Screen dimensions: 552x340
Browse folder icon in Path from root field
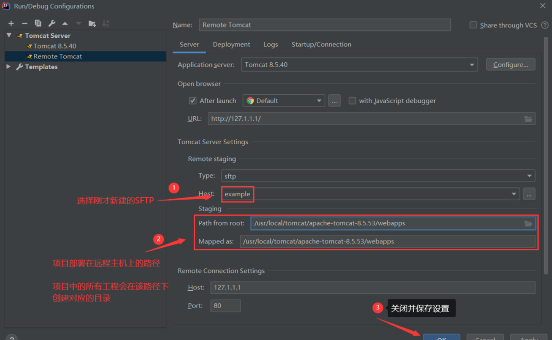pyautogui.click(x=528, y=224)
